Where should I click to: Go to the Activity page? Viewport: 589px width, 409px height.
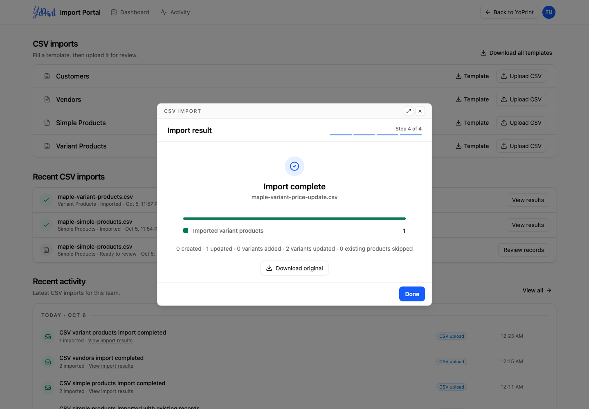pos(175,12)
